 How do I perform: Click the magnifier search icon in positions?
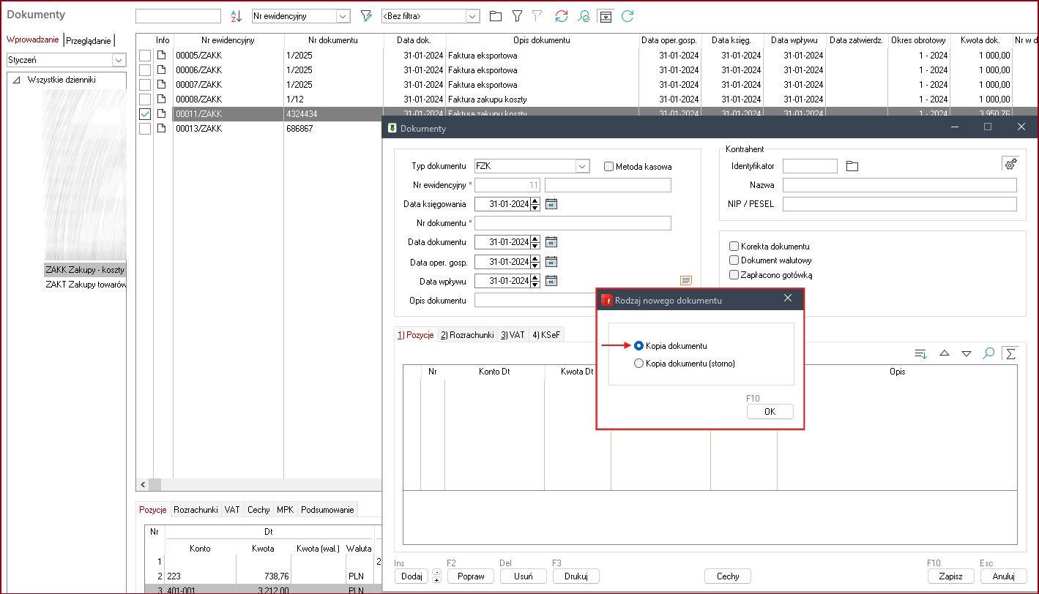(x=988, y=353)
